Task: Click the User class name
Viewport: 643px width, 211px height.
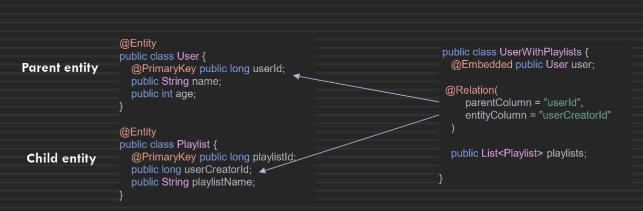Action: tap(188, 55)
